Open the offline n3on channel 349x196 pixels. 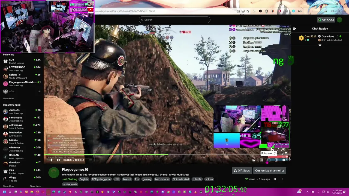22,91
